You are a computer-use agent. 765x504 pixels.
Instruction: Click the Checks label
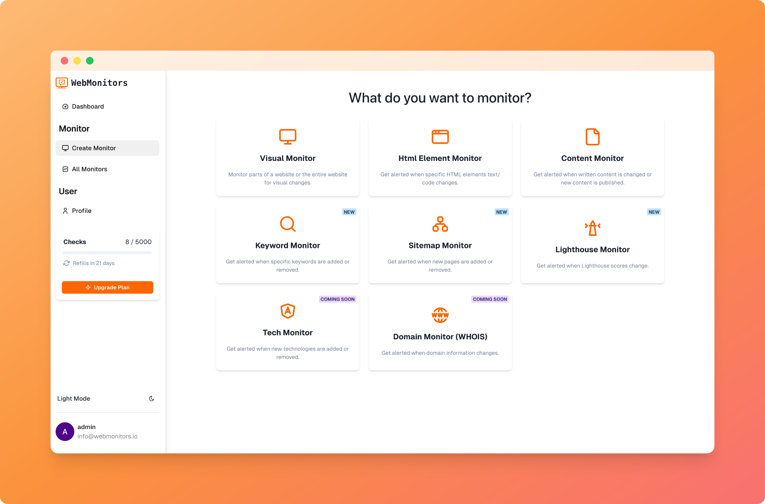(75, 242)
